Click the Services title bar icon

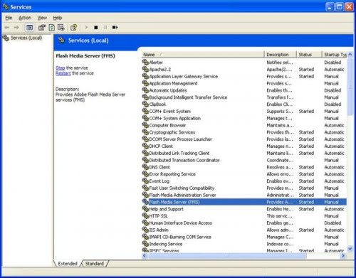6,6
